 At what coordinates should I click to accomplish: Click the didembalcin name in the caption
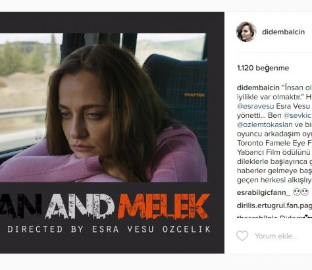click(x=258, y=88)
